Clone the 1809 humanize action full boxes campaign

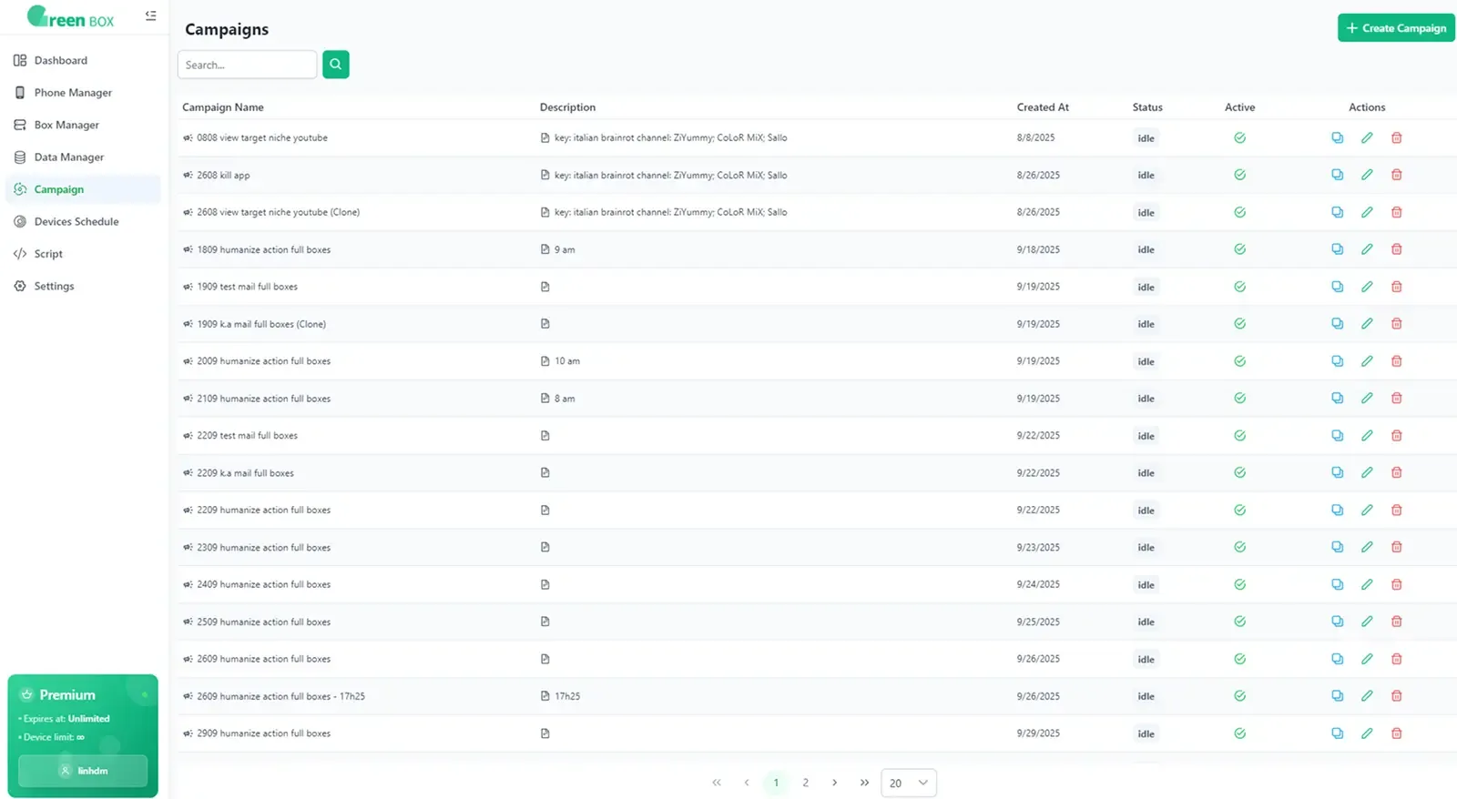tap(1337, 249)
